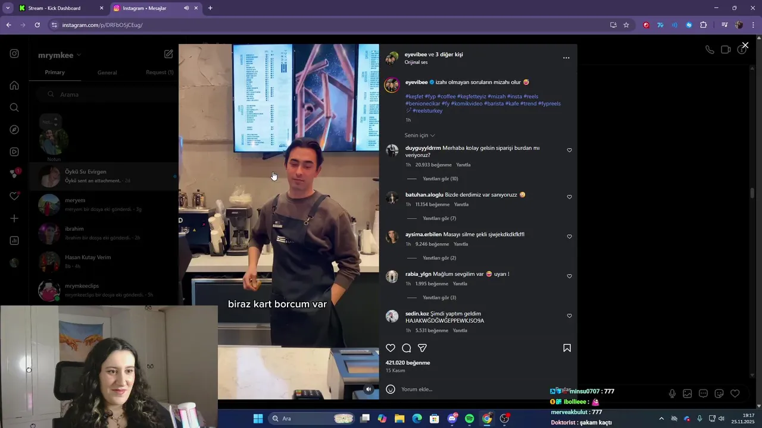Like the post with the heart icon

(x=391, y=348)
